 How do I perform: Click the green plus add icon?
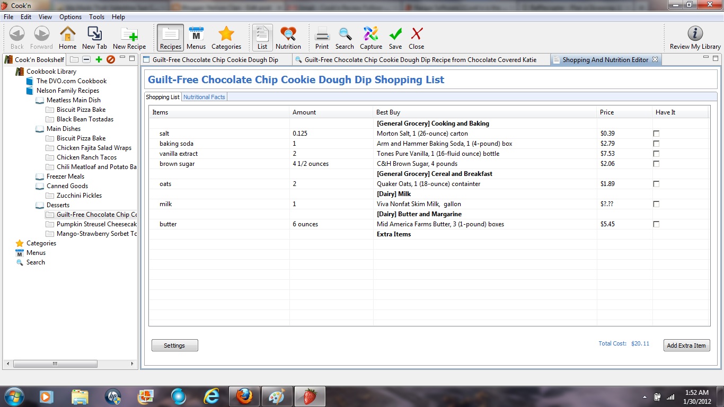click(99, 59)
